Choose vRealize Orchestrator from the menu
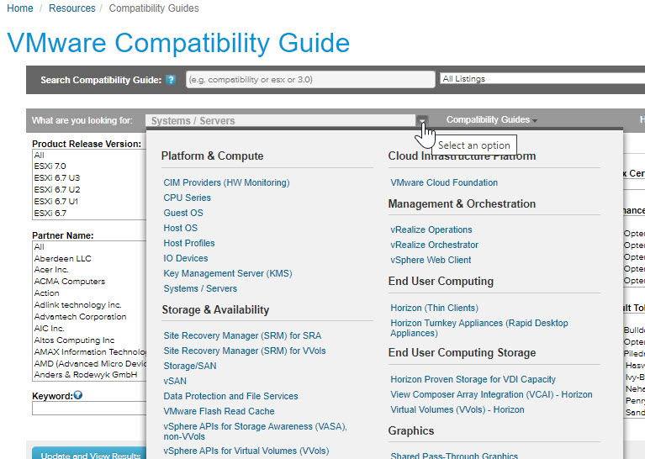This screenshot has height=459, width=645. pos(434,245)
